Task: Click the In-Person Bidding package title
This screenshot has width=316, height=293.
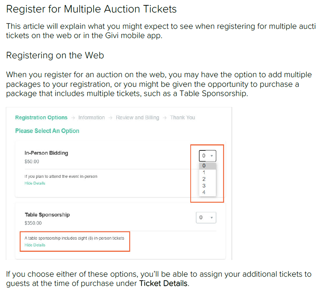Action: pyautogui.click(x=46, y=153)
